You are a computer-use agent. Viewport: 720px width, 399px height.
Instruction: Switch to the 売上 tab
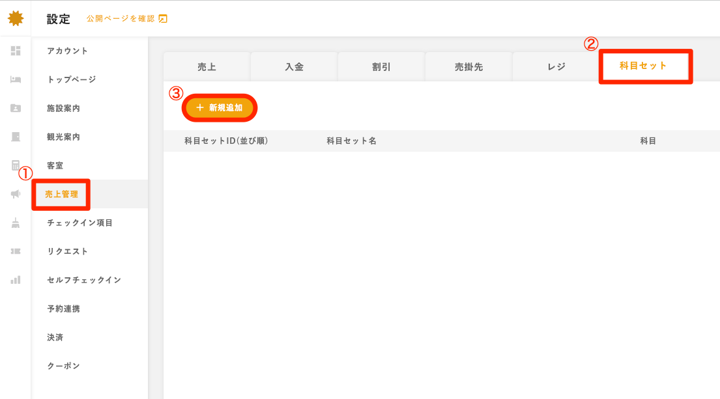(x=207, y=67)
